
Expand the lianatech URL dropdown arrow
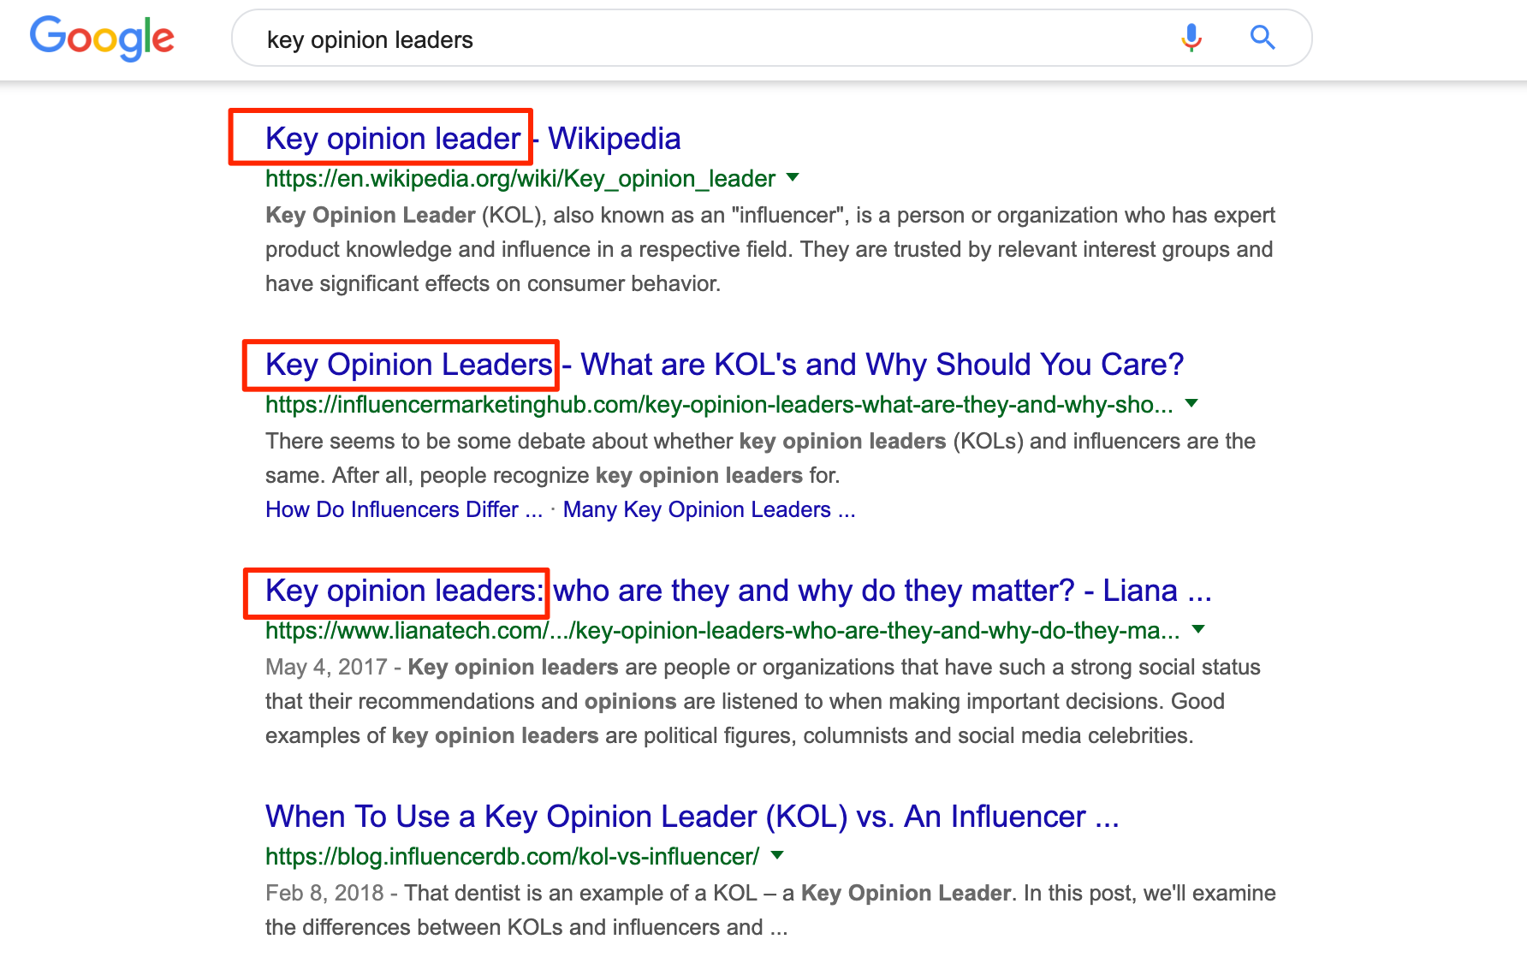[1198, 629]
